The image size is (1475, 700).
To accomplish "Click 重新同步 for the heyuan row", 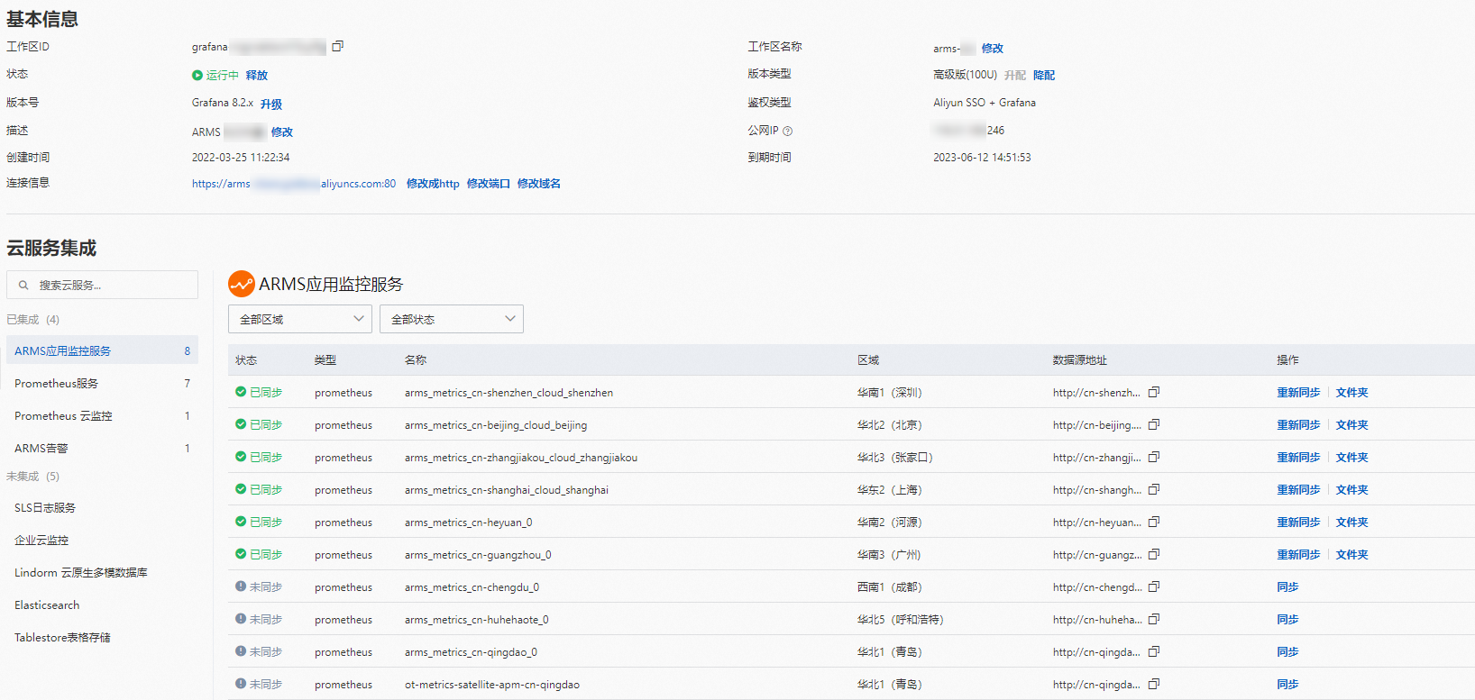I will click(1298, 522).
